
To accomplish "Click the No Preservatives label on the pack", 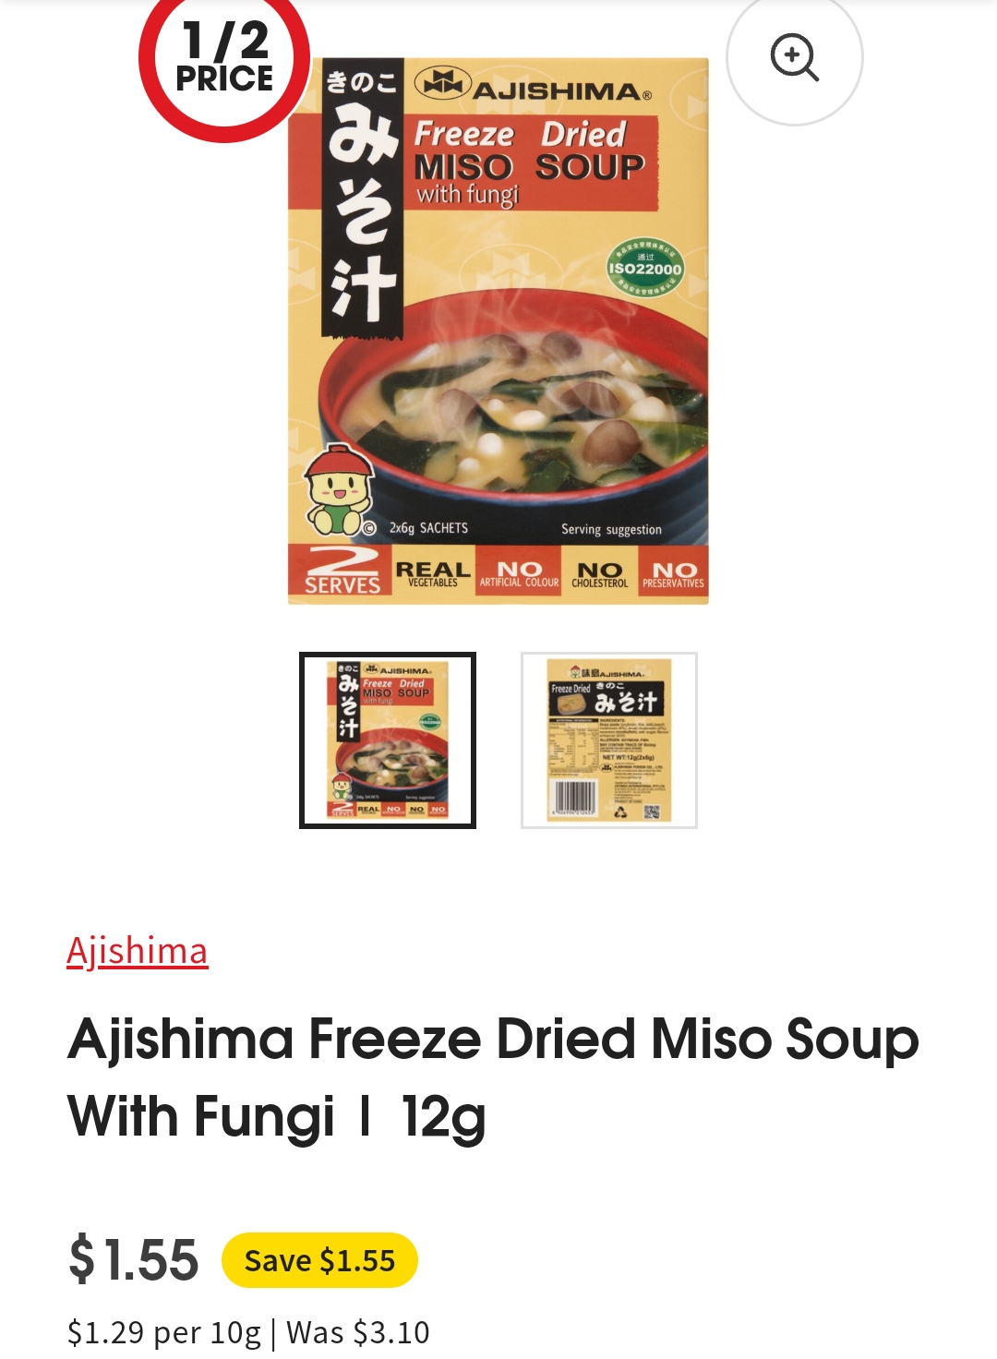I will pos(673,573).
